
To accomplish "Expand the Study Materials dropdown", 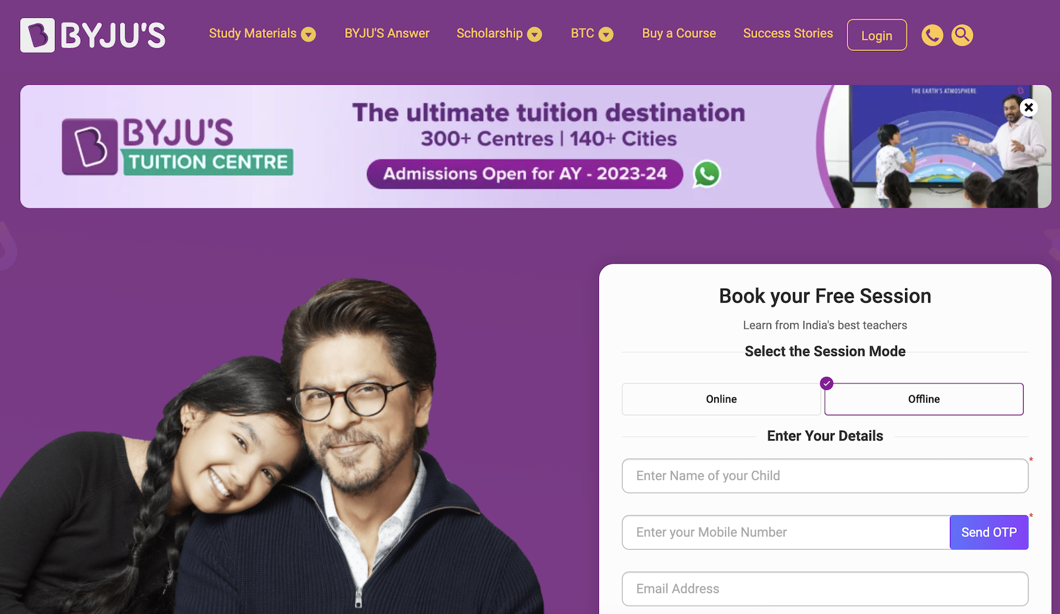I will coord(262,34).
